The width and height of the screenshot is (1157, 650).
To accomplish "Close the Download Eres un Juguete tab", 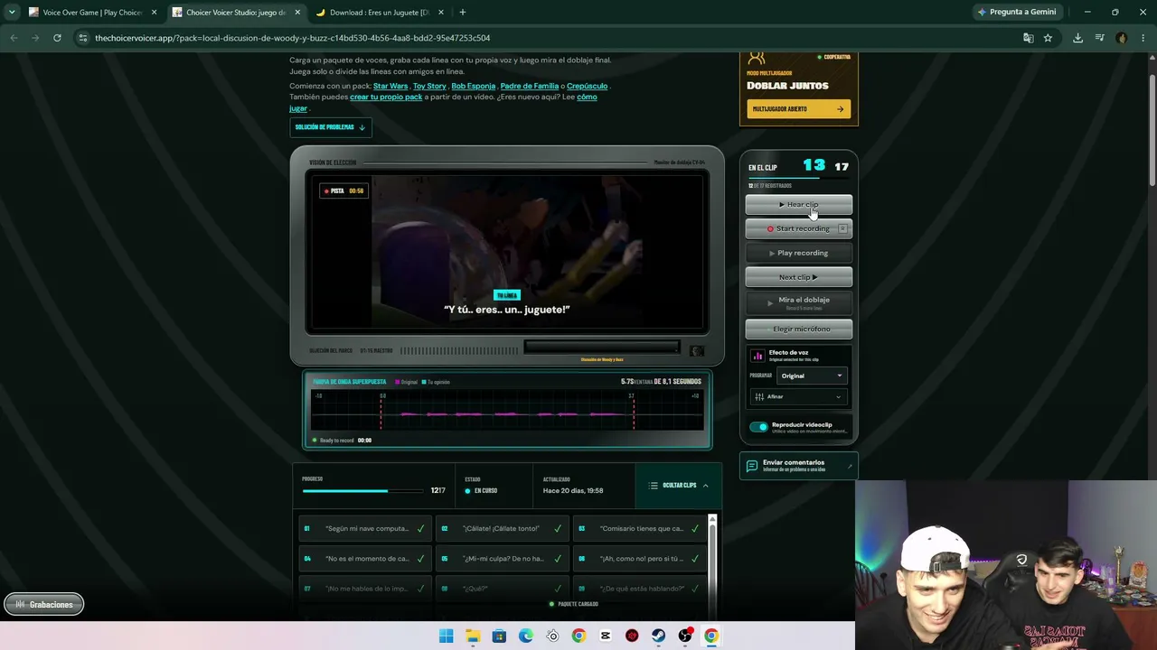I will coord(441,13).
